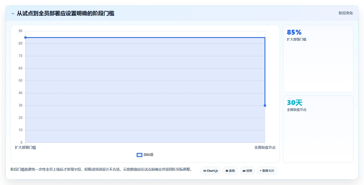Click the 阶段变化 label in header
364x185 pixels.
(346, 13)
